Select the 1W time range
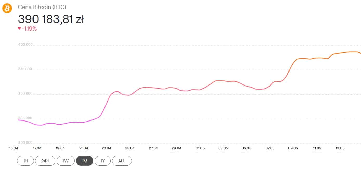The width and height of the screenshot is (361, 171). (x=65, y=161)
